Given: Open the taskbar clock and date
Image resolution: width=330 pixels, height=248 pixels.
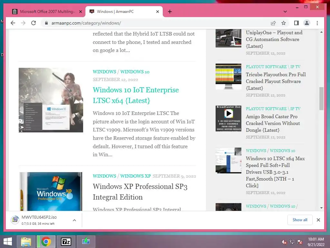Looking at the screenshot, I should coord(316,242).
